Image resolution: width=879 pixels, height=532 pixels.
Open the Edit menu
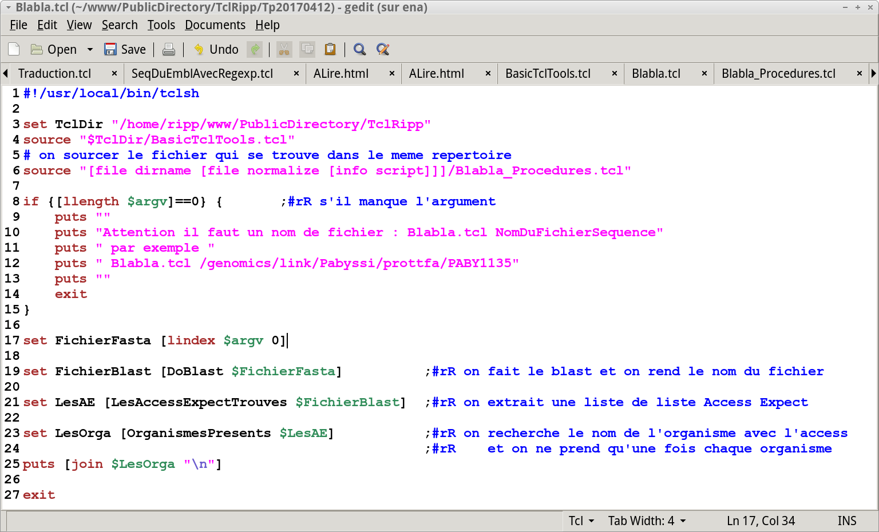(47, 25)
